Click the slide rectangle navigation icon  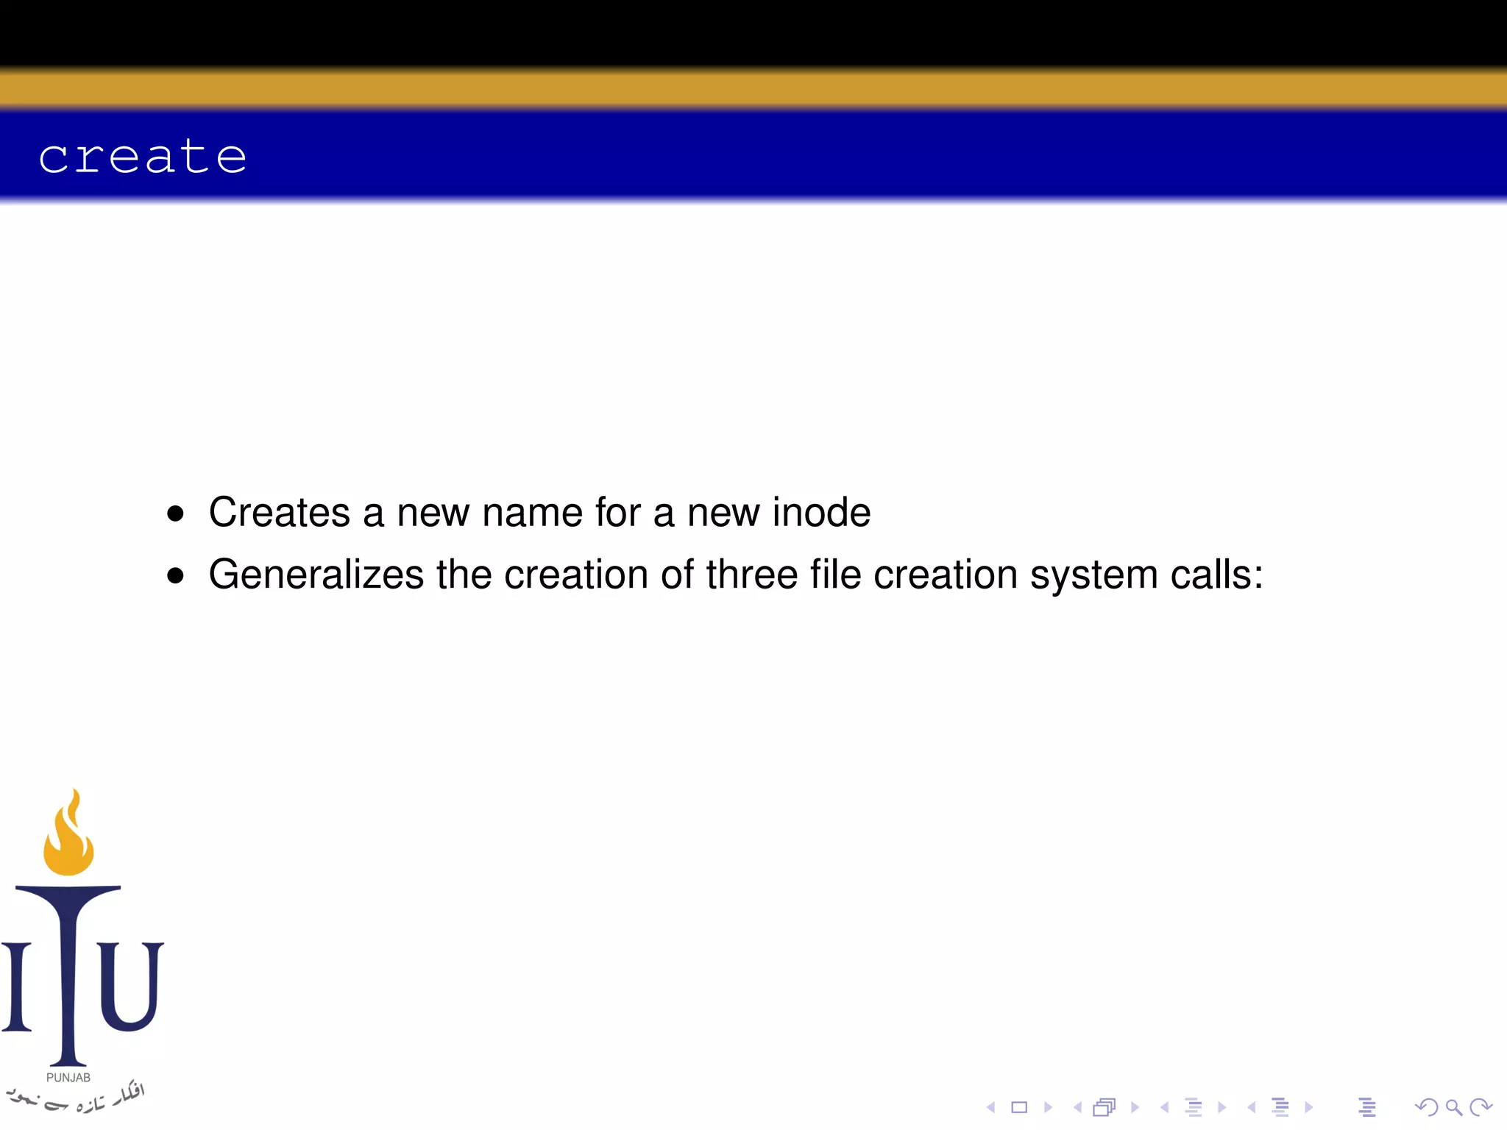(1019, 1107)
